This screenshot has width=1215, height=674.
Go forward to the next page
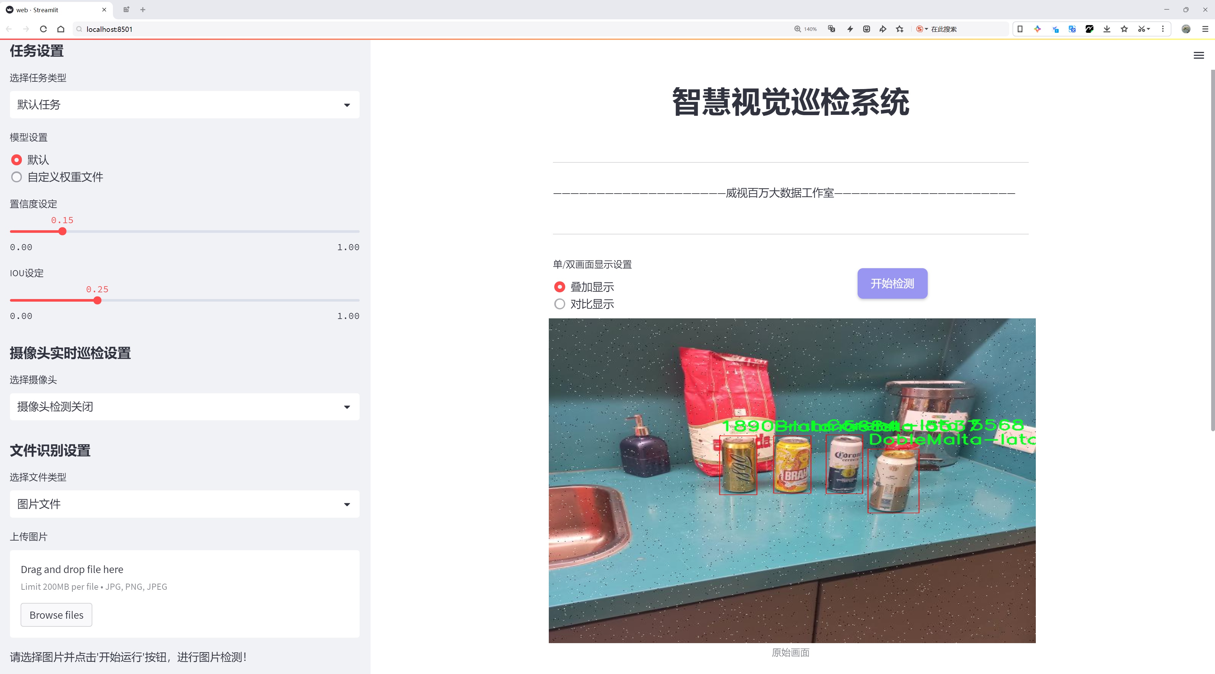pos(26,29)
